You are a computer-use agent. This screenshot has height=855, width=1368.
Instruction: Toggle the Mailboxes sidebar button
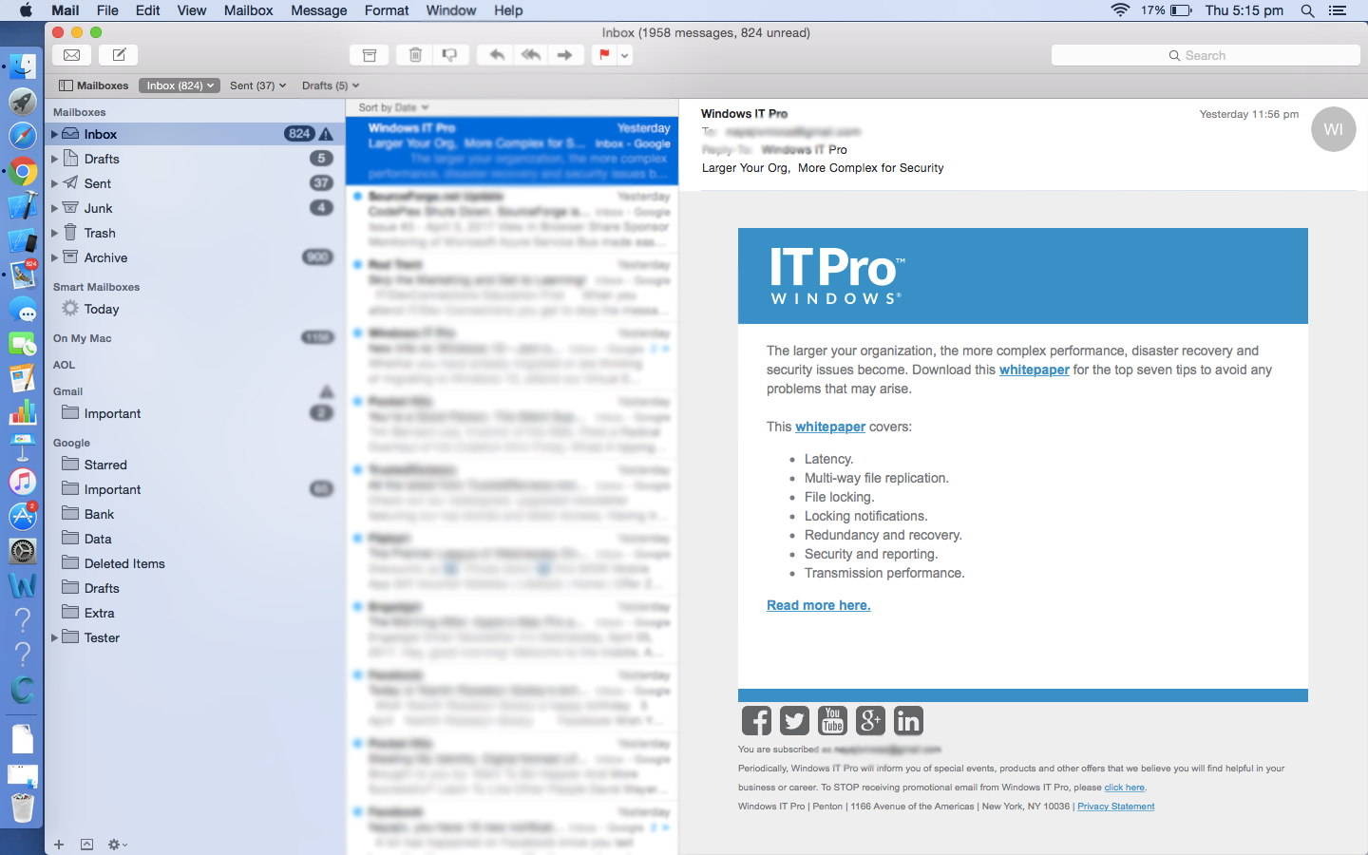coord(94,85)
